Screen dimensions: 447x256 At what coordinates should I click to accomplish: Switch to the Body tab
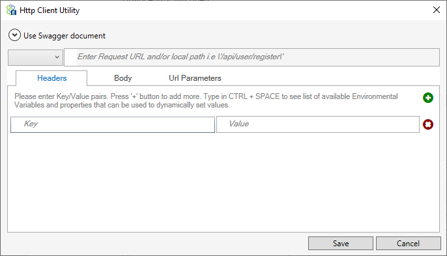tap(123, 78)
